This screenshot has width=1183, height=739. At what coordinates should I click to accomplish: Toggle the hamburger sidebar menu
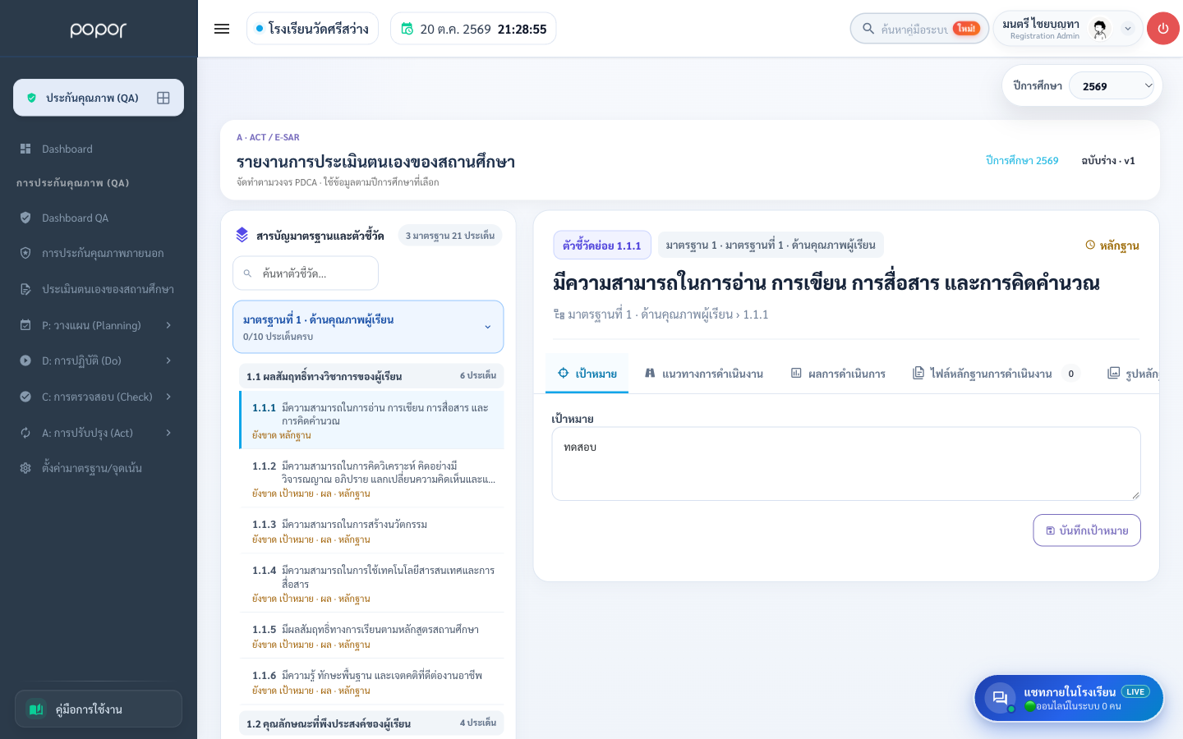222,29
